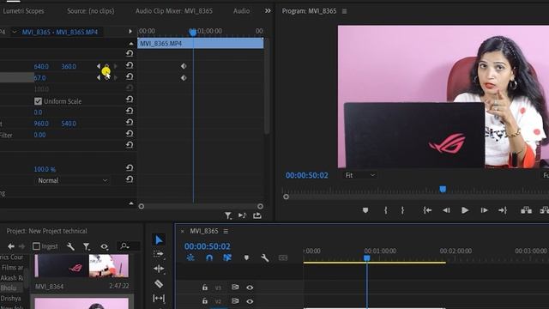Image resolution: width=549 pixels, height=309 pixels.
Task: Select the Razor tool
Action: pos(159,283)
